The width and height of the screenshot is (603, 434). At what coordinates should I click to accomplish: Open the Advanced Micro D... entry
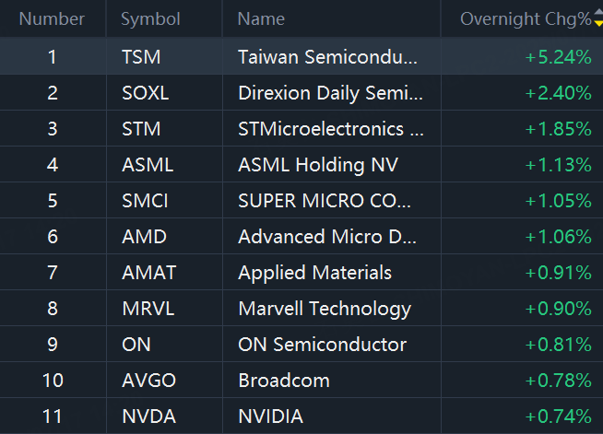[x=327, y=237]
